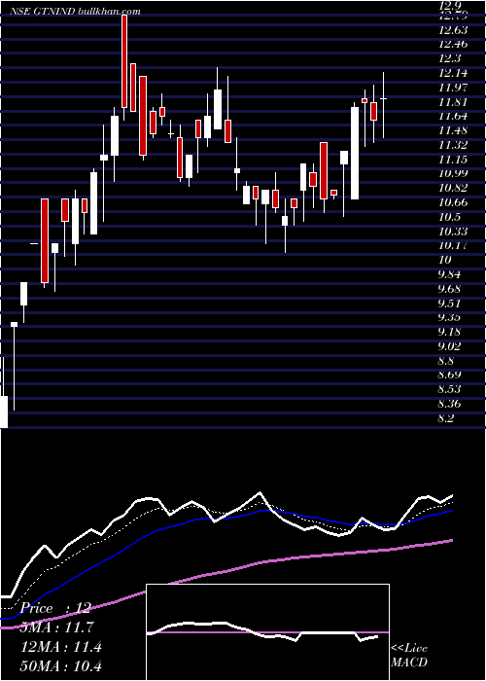The height and width of the screenshot is (681, 486).
Task: Select the 10.66 price level label
Action: tap(453, 202)
